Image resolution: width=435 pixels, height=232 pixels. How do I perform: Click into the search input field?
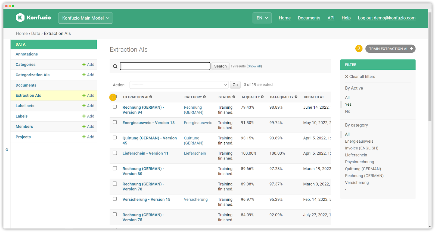165,66
